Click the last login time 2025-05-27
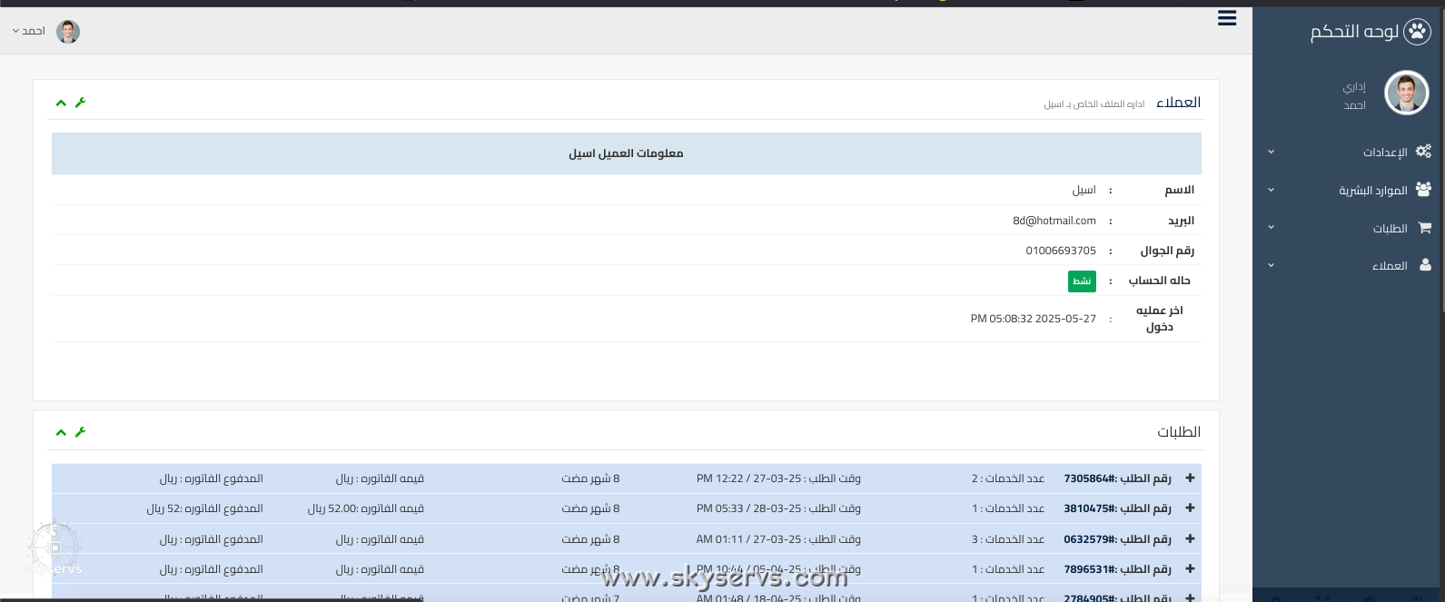 pyautogui.click(x=1034, y=319)
